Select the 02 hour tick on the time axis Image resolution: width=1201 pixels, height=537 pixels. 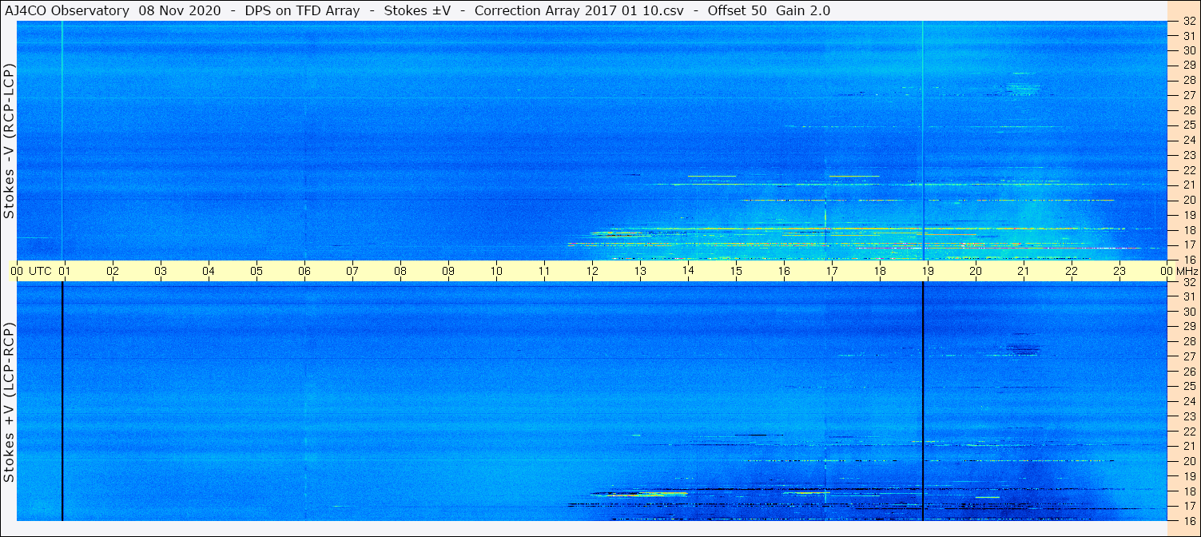click(x=113, y=271)
